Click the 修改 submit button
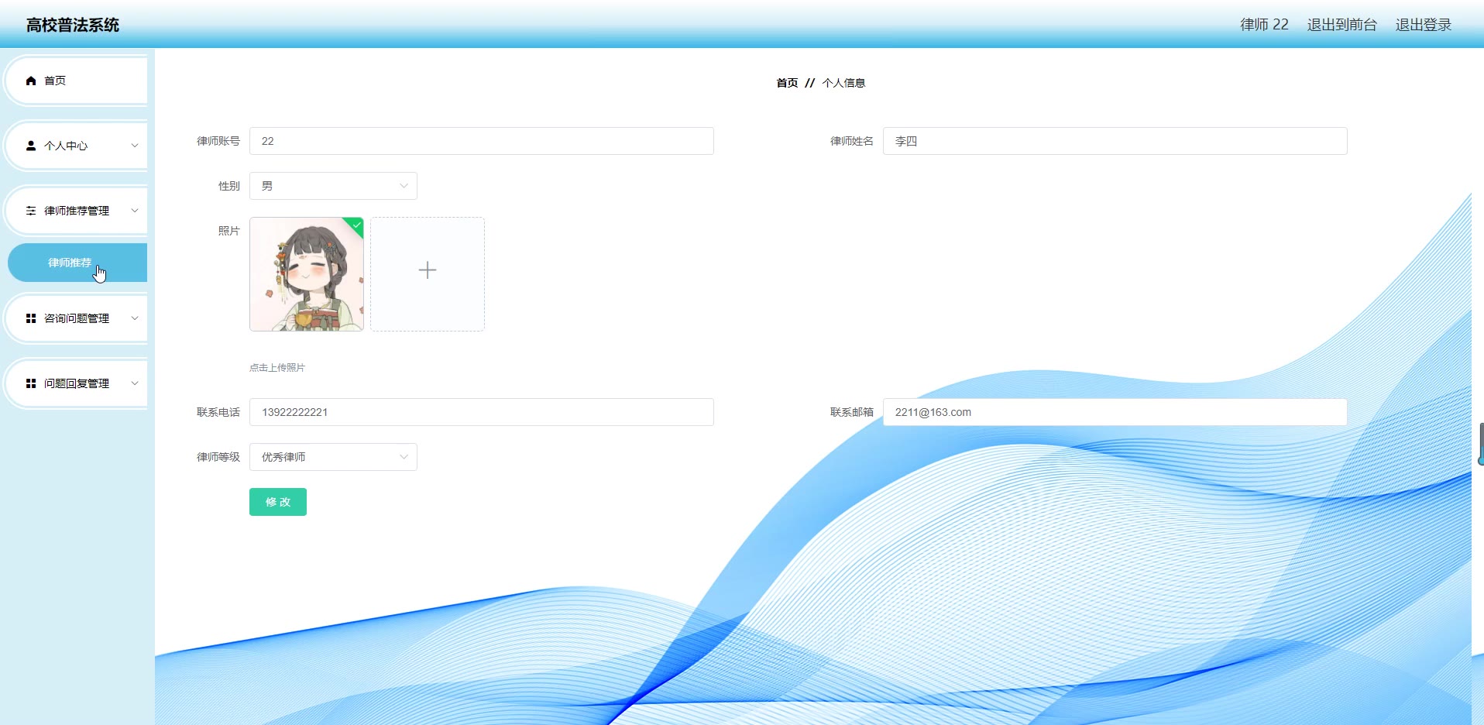Viewport: 1484px width, 725px height. tap(278, 502)
